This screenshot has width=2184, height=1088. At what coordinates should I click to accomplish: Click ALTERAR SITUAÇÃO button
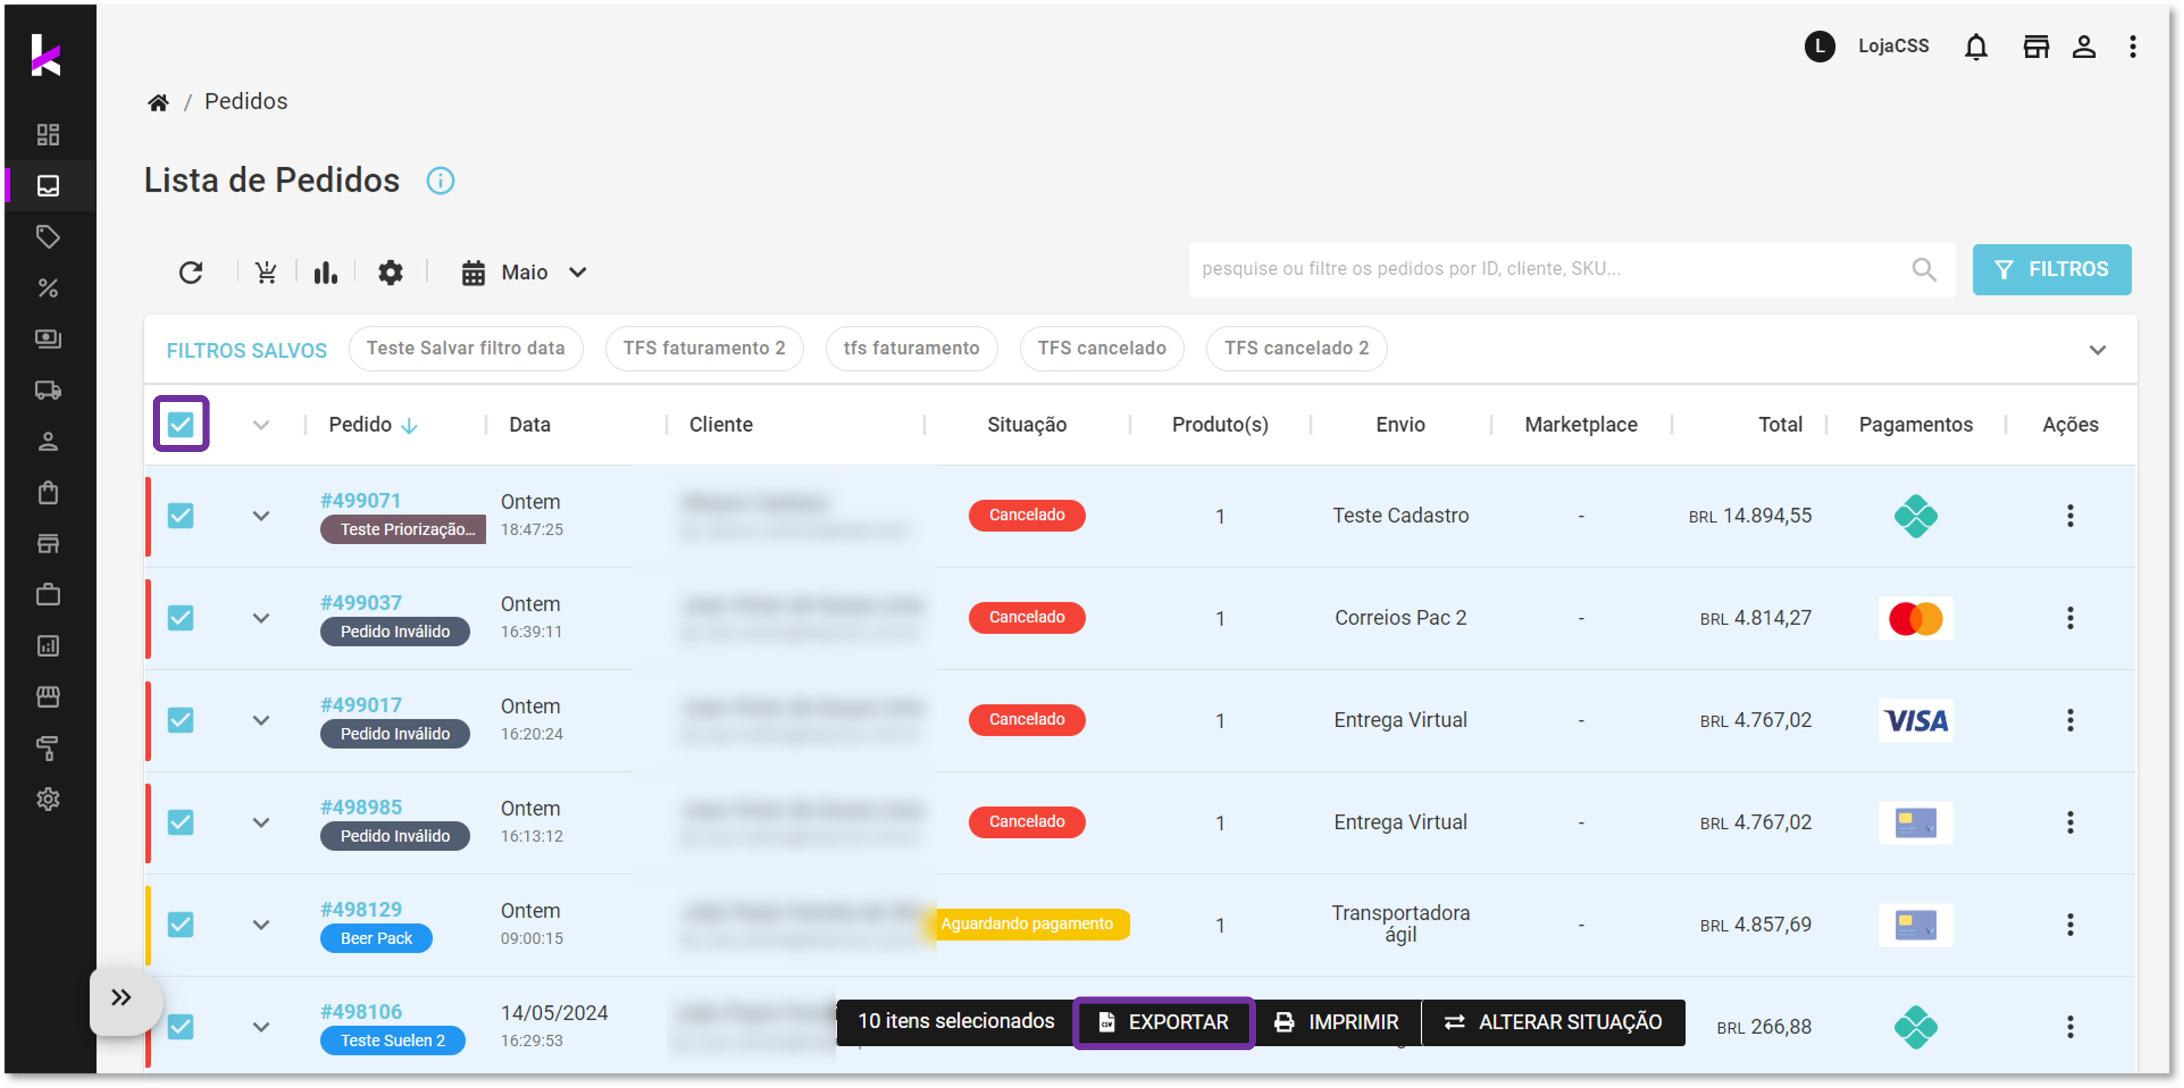1553,1023
